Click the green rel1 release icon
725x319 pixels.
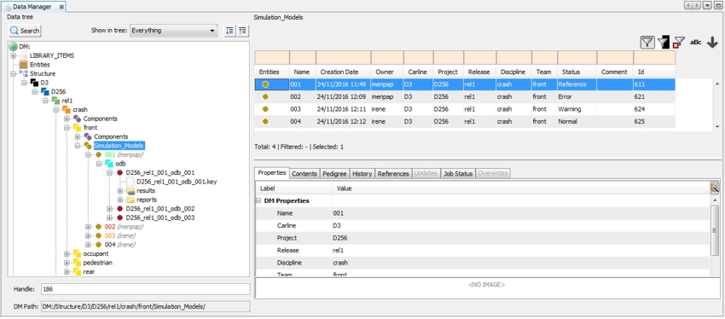[x=55, y=101]
